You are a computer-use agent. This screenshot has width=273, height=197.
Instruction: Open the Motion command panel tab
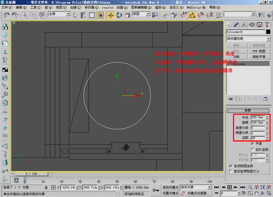point(251,25)
